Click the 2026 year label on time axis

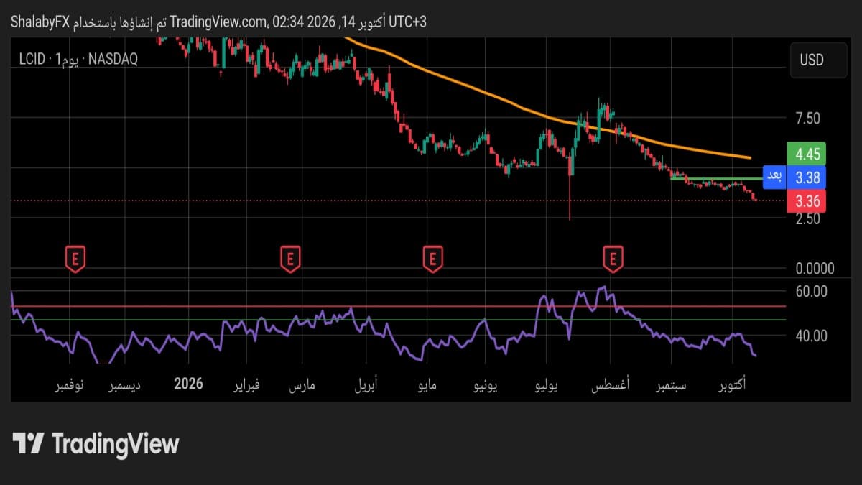click(x=189, y=384)
